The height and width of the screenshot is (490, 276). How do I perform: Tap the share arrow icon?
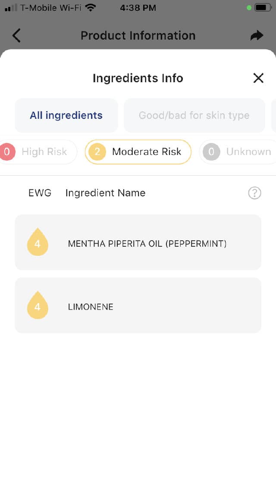pyautogui.click(x=257, y=35)
